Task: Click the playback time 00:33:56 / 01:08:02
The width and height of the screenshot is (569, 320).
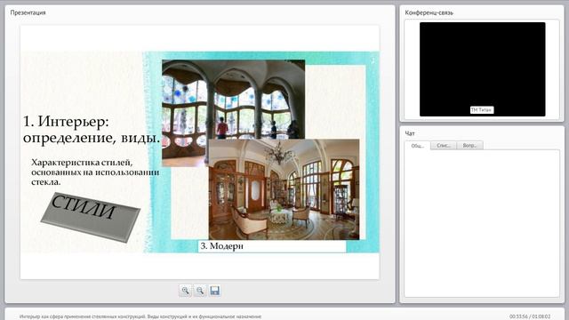Action: 530,316
